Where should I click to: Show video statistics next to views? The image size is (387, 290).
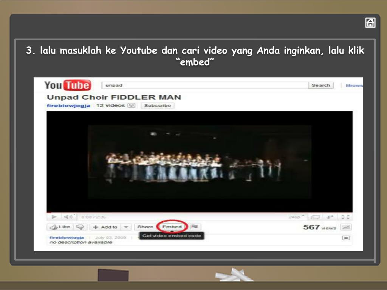pyautogui.click(x=346, y=227)
